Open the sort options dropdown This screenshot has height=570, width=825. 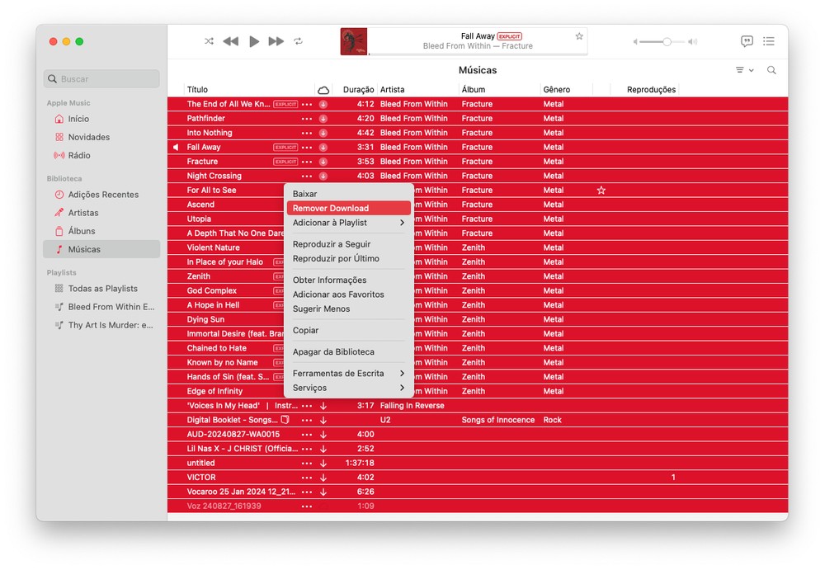tap(744, 70)
